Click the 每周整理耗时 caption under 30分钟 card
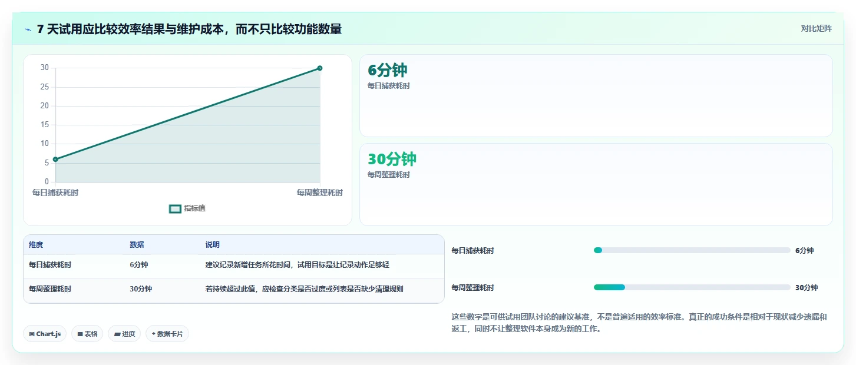This screenshot has height=365, width=856. coord(389,175)
